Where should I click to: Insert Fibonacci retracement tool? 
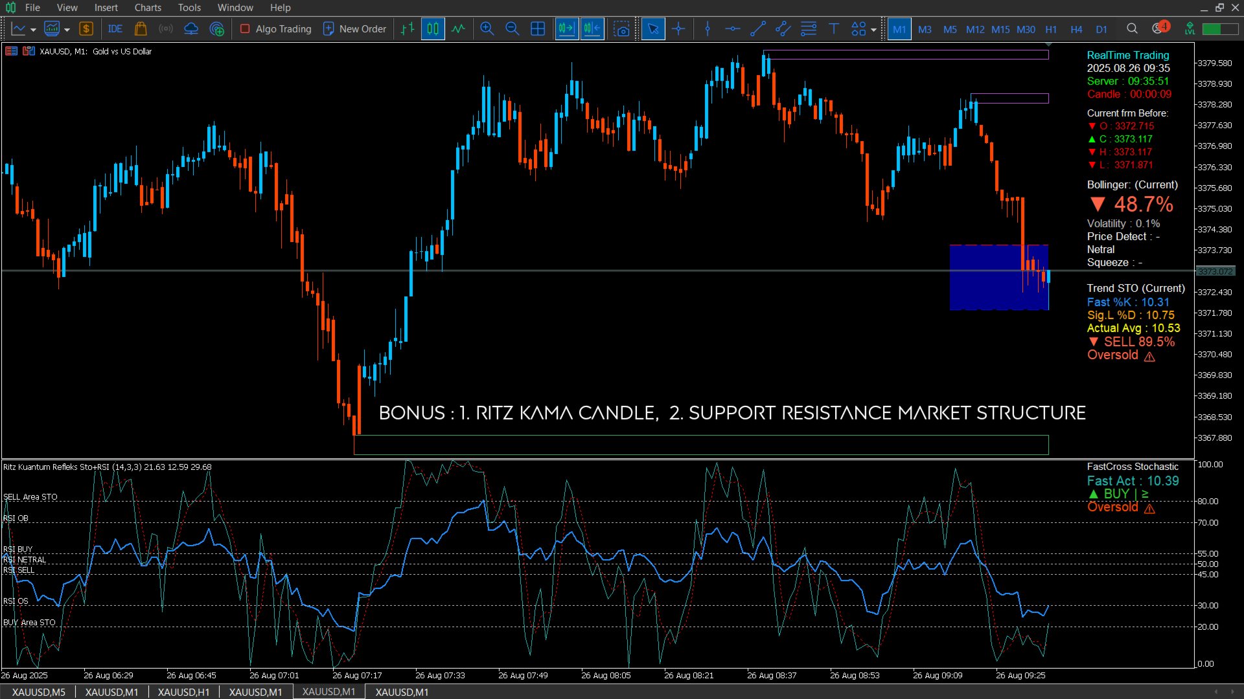click(809, 29)
